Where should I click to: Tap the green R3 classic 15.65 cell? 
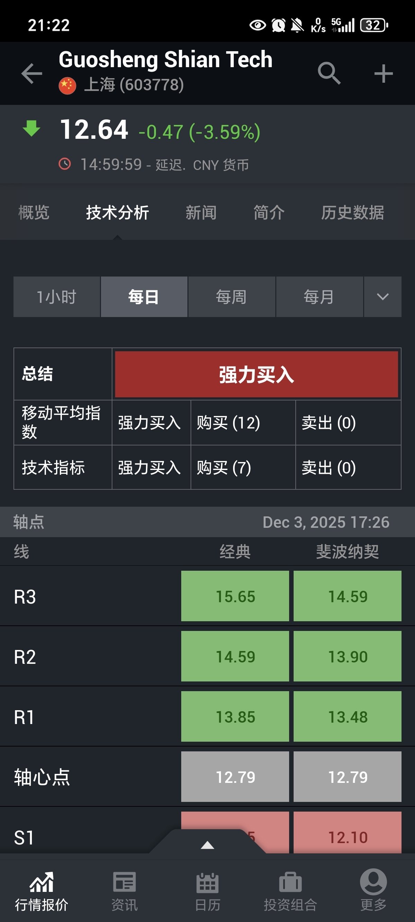click(x=235, y=596)
